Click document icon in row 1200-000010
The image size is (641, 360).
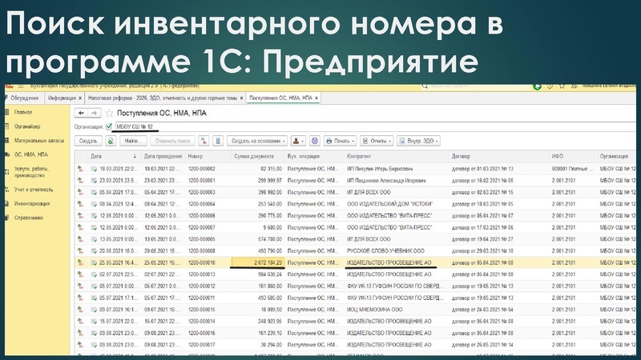[94, 262]
